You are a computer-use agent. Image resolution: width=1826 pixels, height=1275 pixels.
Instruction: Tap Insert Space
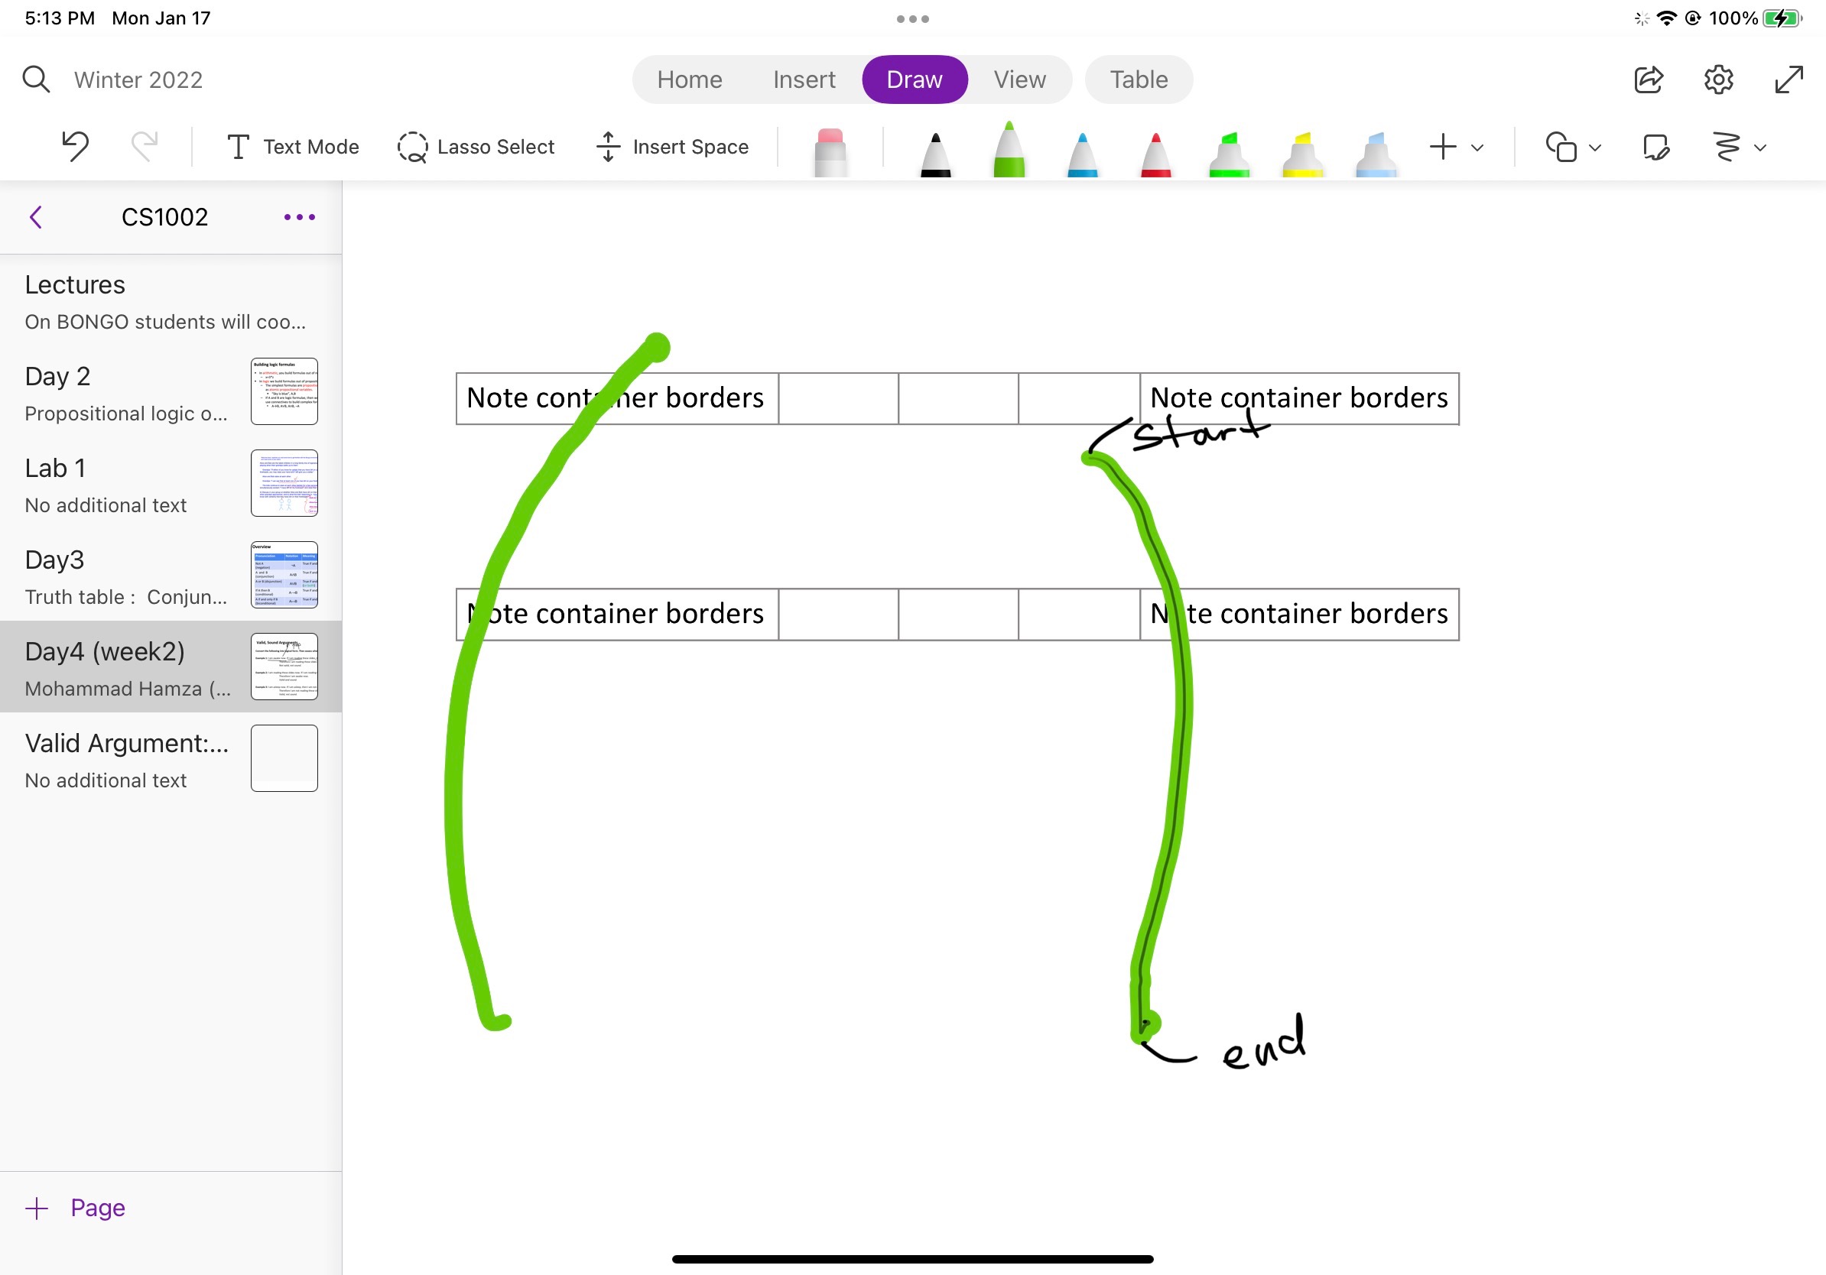pyautogui.click(x=672, y=147)
